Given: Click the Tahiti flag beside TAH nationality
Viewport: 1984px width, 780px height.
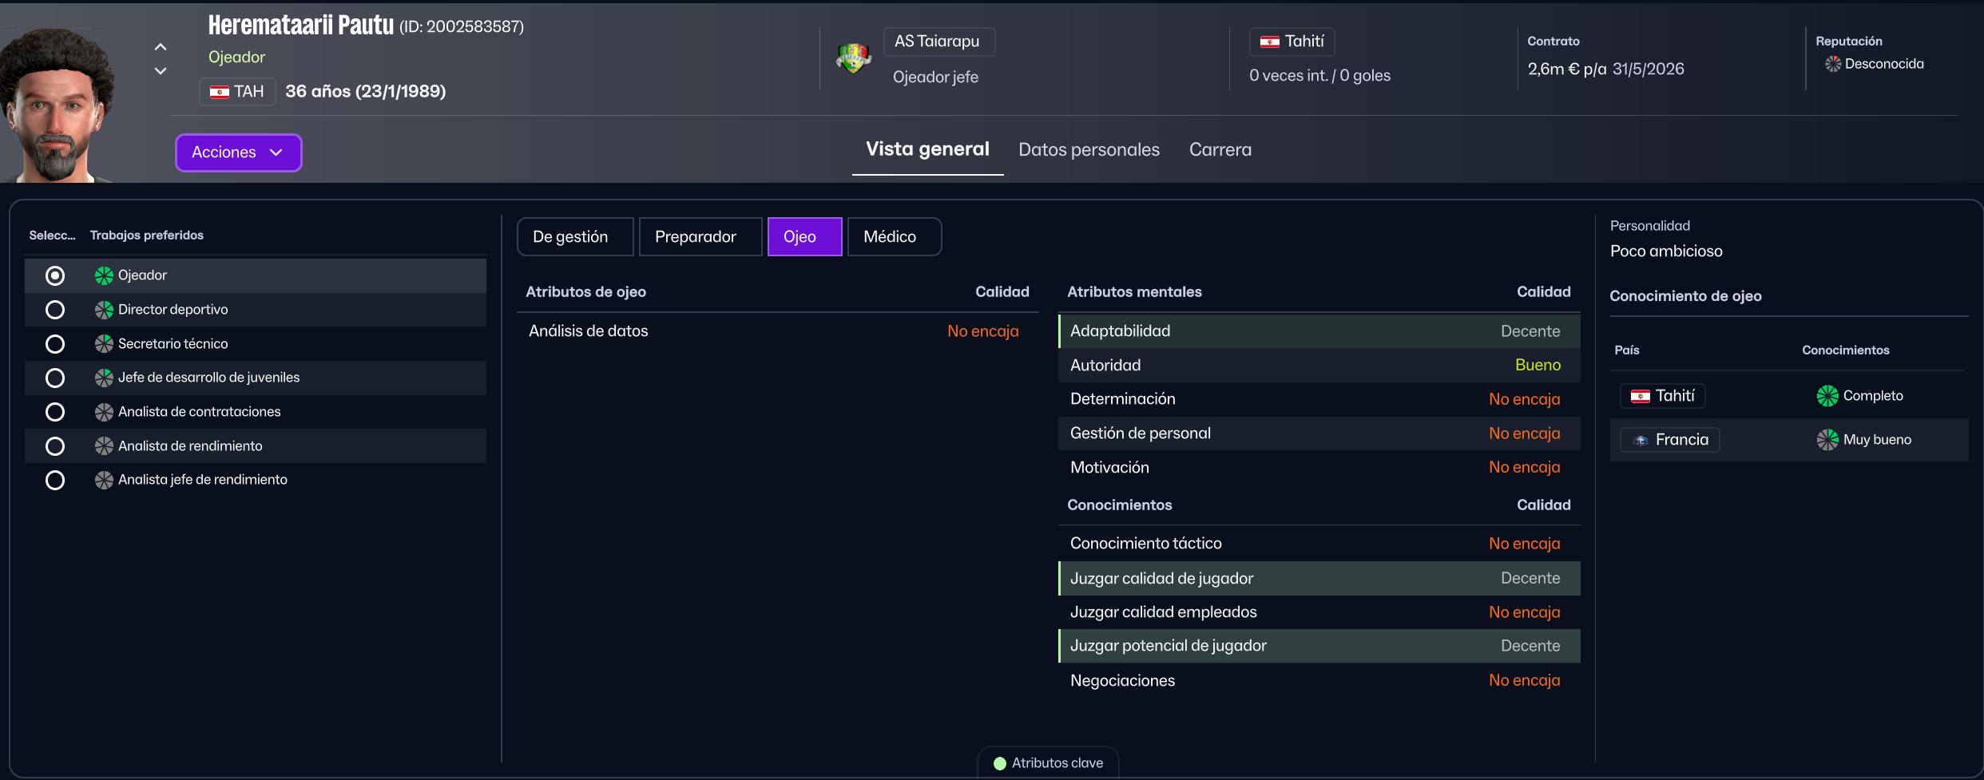Looking at the screenshot, I should 220,92.
